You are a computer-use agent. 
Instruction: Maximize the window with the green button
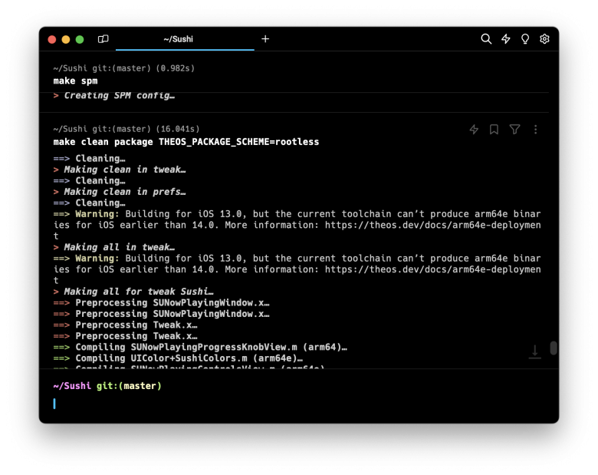[80, 39]
